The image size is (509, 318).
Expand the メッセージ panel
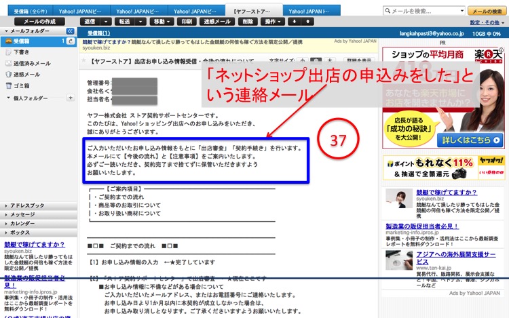click(x=38, y=214)
